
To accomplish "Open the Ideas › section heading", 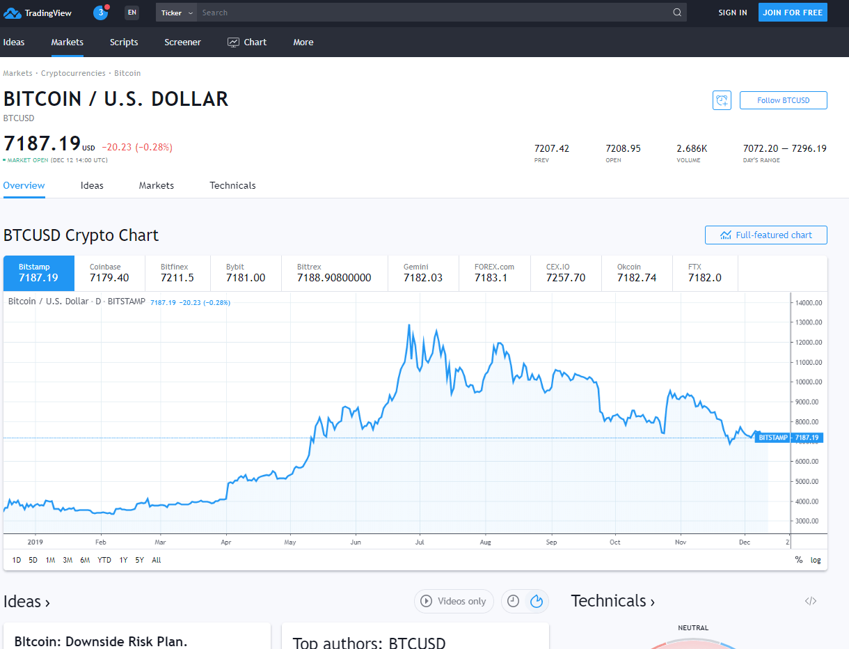I will point(26,602).
